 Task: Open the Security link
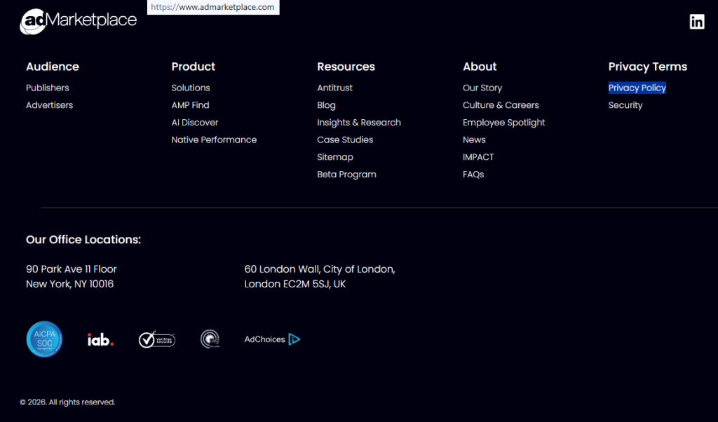[x=625, y=105]
